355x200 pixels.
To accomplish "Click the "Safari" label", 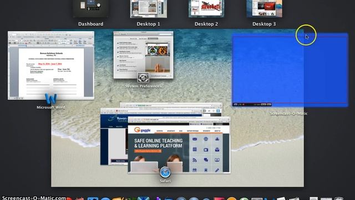I will click(x=165, y=181).
